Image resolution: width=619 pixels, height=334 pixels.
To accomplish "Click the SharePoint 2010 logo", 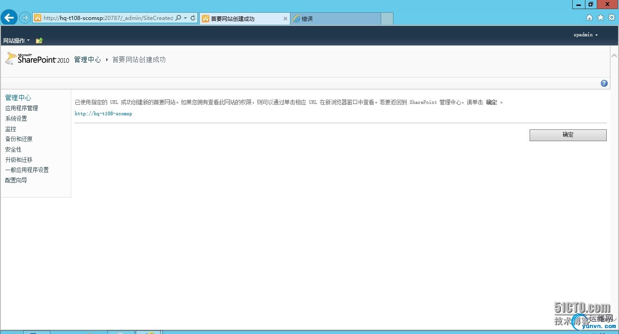I will tap(37, 59).
